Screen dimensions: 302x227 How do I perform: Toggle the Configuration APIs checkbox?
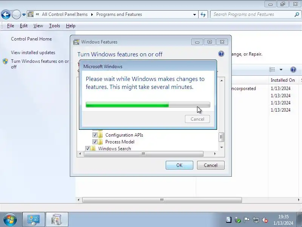95,135
